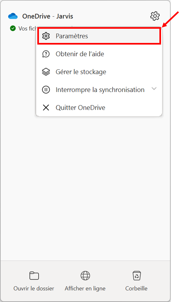
Task: Click the Afficher en ligne label
Action: (x=85, y=288)
